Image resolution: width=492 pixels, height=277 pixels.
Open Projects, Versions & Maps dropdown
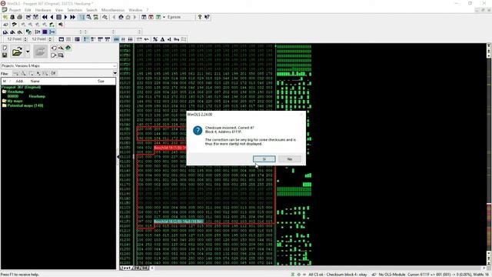click(x=59, y=65)
